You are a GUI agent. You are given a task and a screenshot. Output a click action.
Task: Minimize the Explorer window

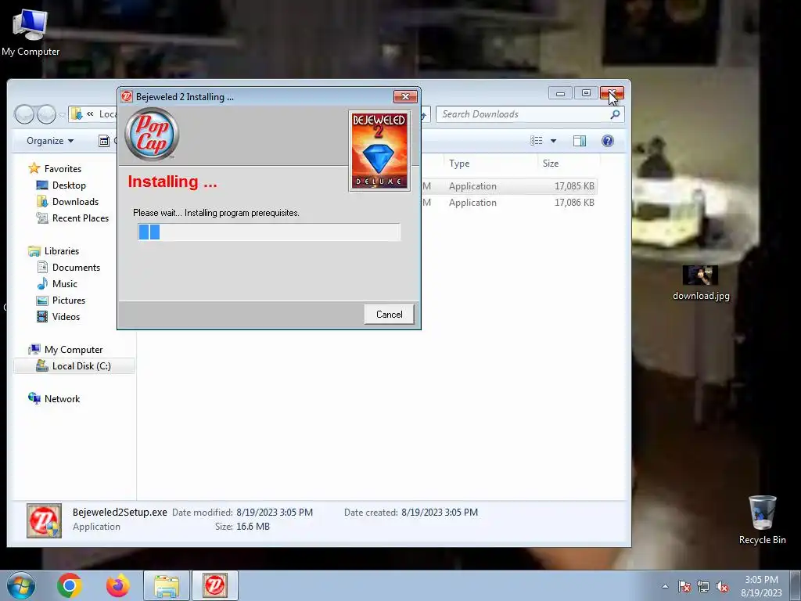(x=560, y=93)
